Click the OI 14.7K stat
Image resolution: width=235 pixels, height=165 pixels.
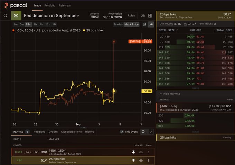click(190, 24)
